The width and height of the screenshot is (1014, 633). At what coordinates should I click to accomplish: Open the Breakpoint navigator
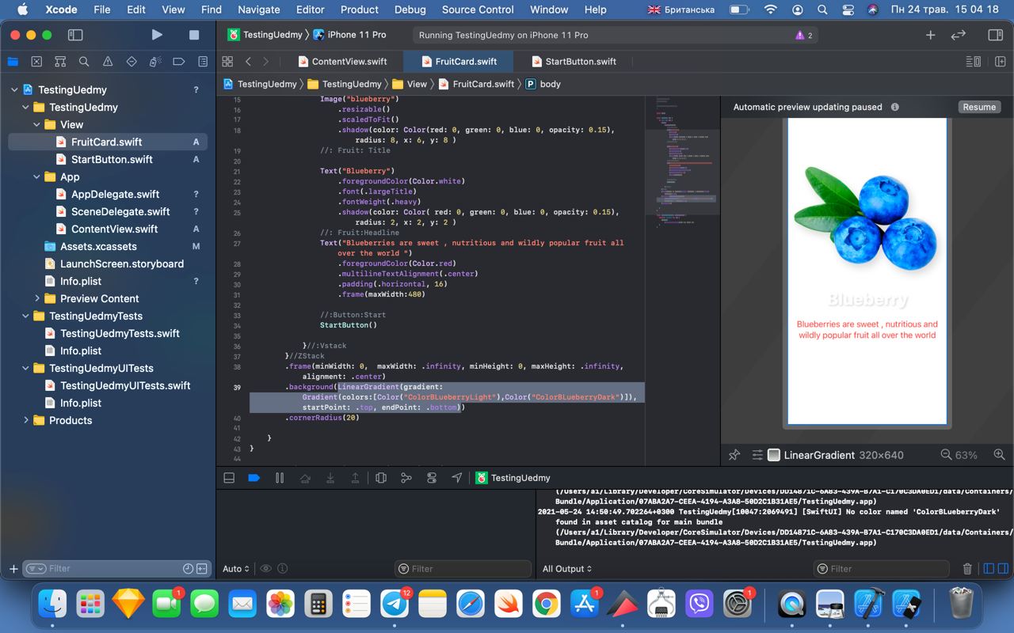coord(179,62)
